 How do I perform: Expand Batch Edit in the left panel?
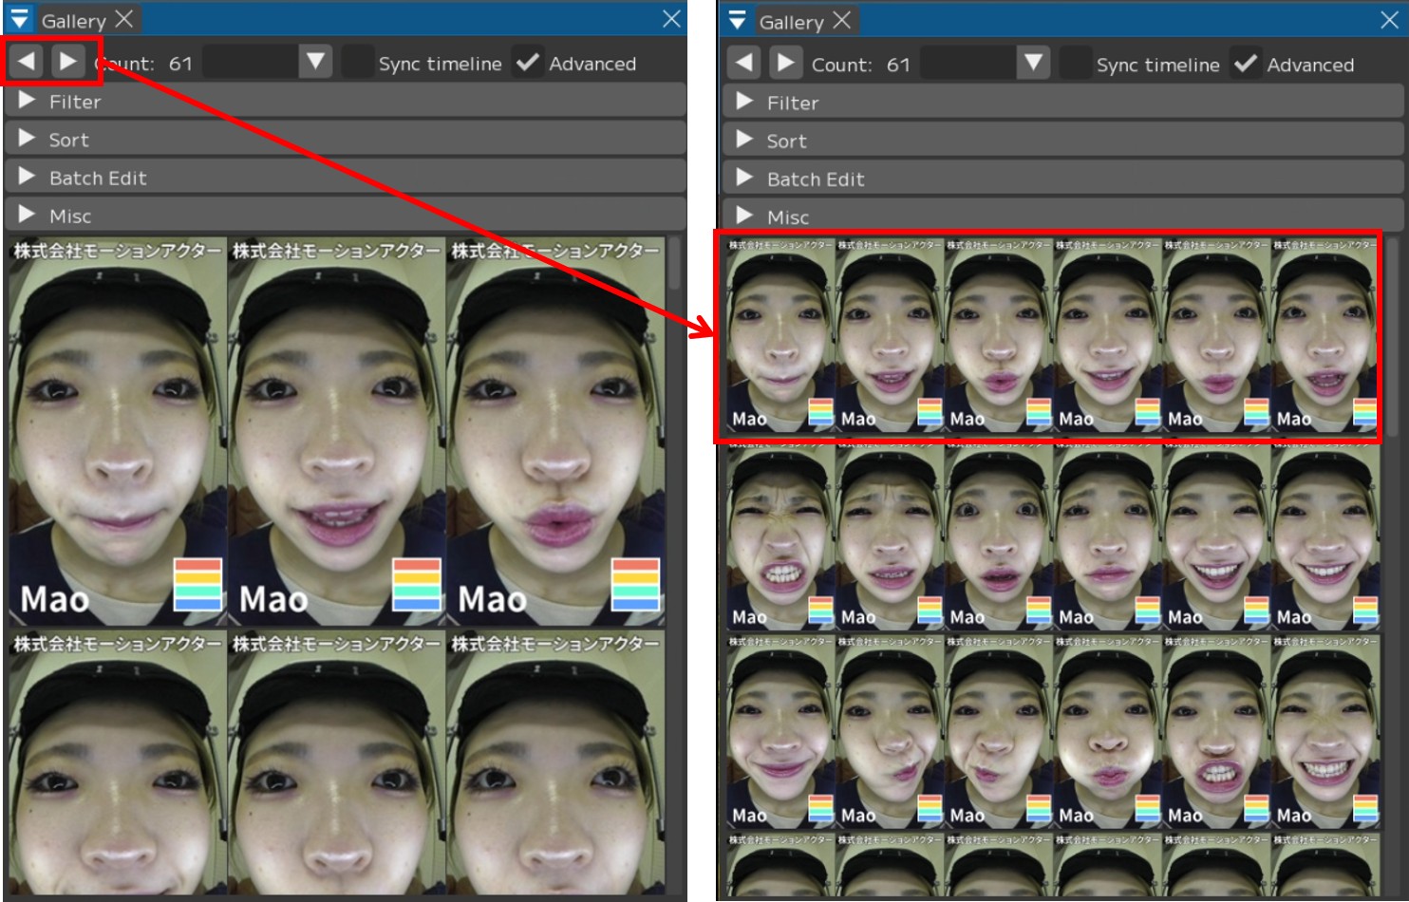click(28, 177)
